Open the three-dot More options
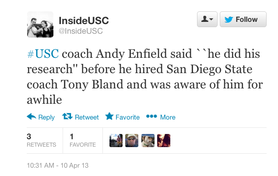278x176 pixels. click(x=151, y=117)
